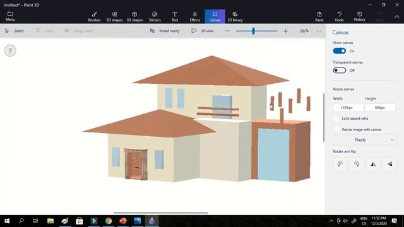The image size is (404, 227).
Task: Check Resize image with canvas
Action: (336, 129)
